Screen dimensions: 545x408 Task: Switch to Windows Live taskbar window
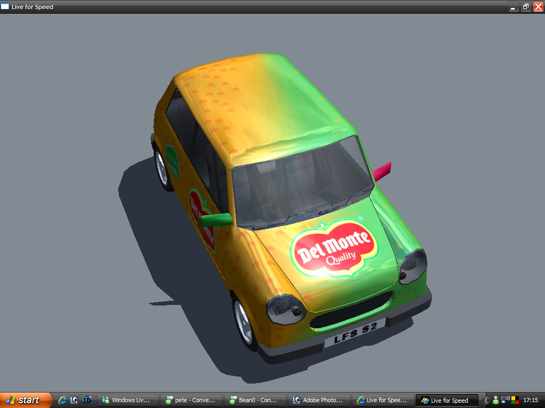tap(128, 401)
